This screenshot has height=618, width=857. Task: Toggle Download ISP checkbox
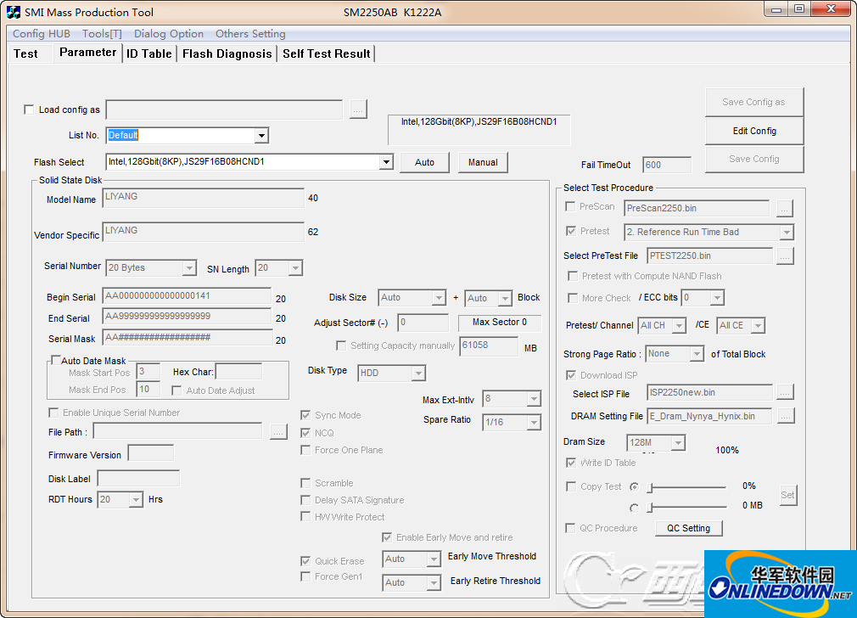571,375
